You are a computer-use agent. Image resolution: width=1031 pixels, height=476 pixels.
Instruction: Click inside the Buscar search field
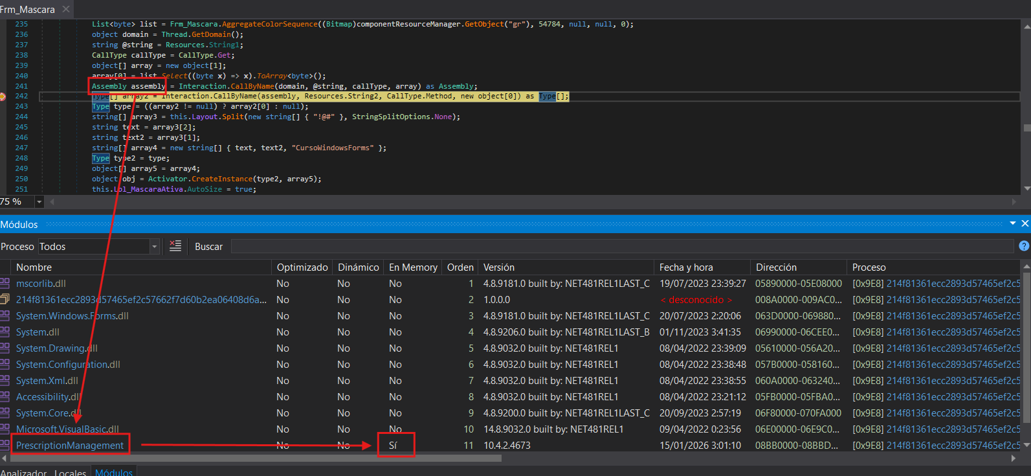coord(621,247)
